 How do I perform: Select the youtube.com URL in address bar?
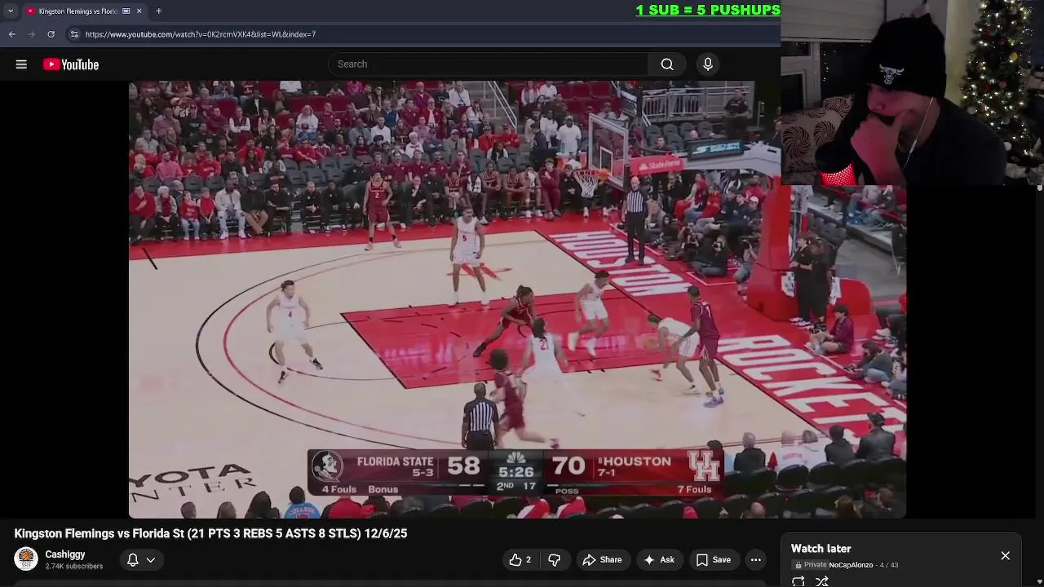[x=201, y=34]
